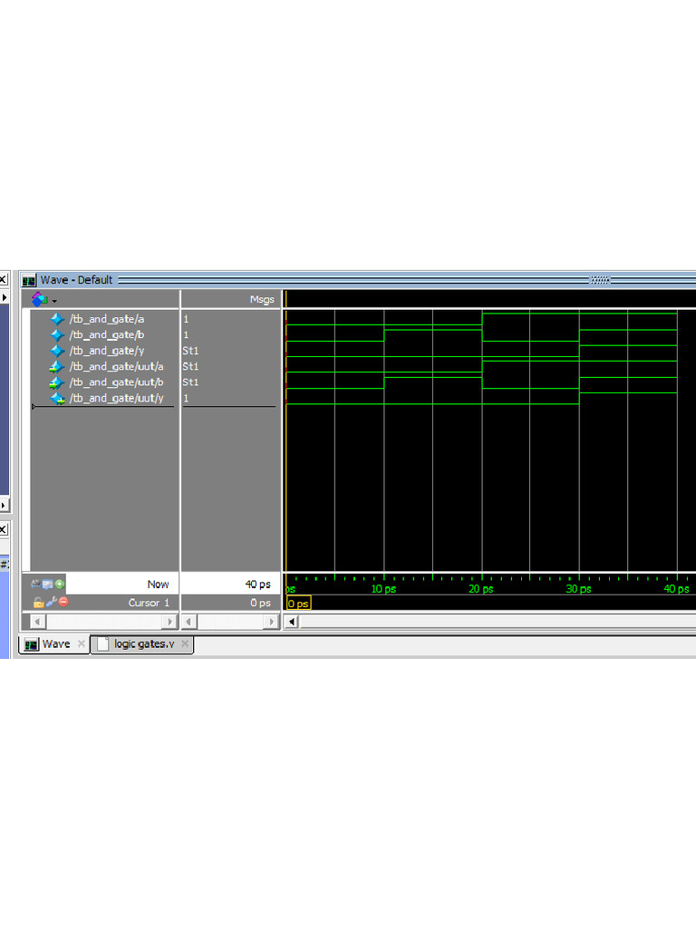696x928 pixels.
Task: Click the green insert cursor icon
Action: tap(60, 585)
